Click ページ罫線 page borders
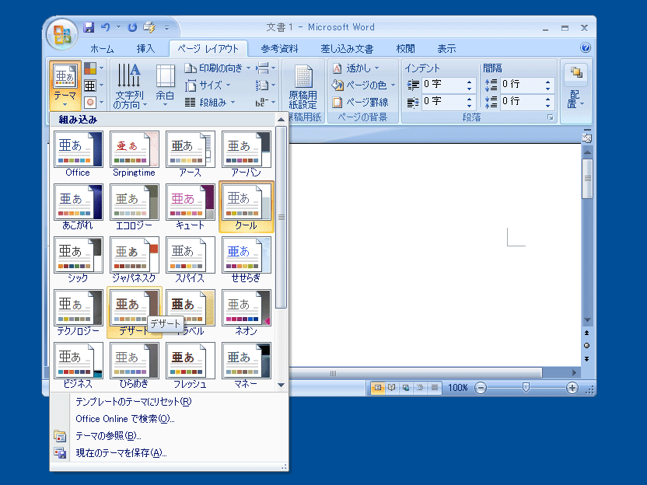Screen dimensions: 647x485 click(x=360, y=102)
